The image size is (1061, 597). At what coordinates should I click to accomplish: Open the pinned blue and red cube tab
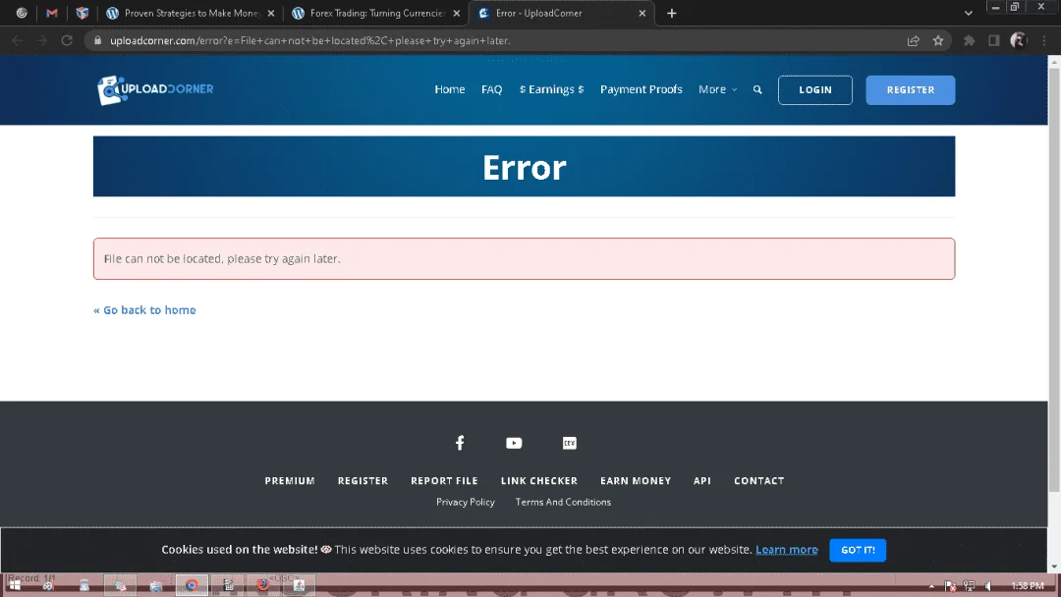point(82,13)
